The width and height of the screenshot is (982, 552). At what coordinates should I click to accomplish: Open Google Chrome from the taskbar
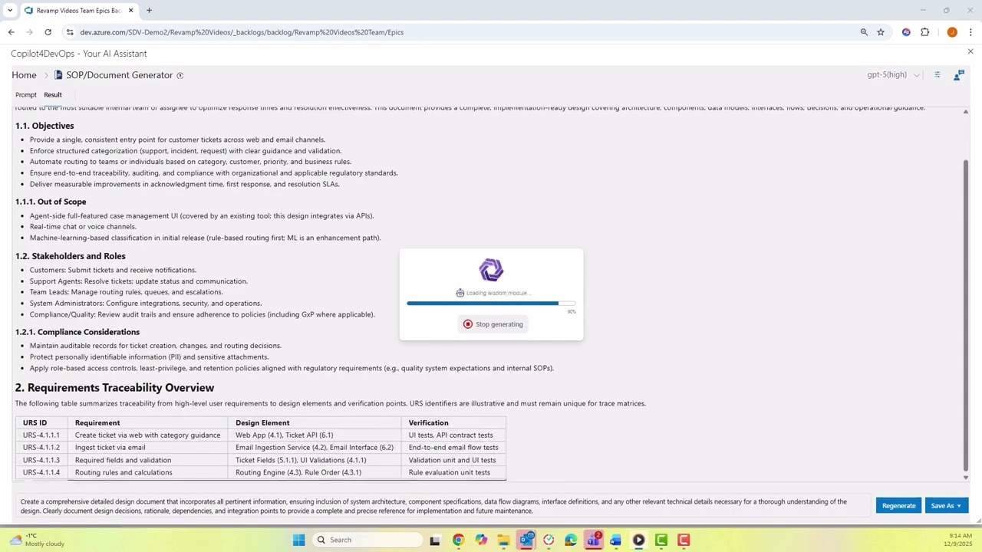click(x=458, y=540)
